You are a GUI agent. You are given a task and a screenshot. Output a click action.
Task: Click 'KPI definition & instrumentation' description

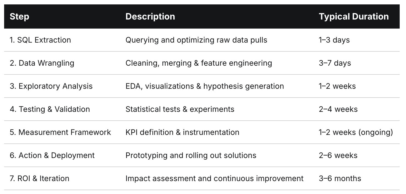coord(182,132)
